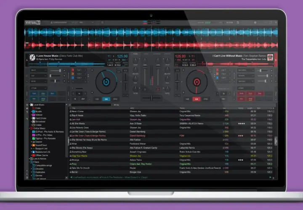Screen dimensions: 303x210
Task: Disable the red right channel headphone cue
Action: coord(158,89)
